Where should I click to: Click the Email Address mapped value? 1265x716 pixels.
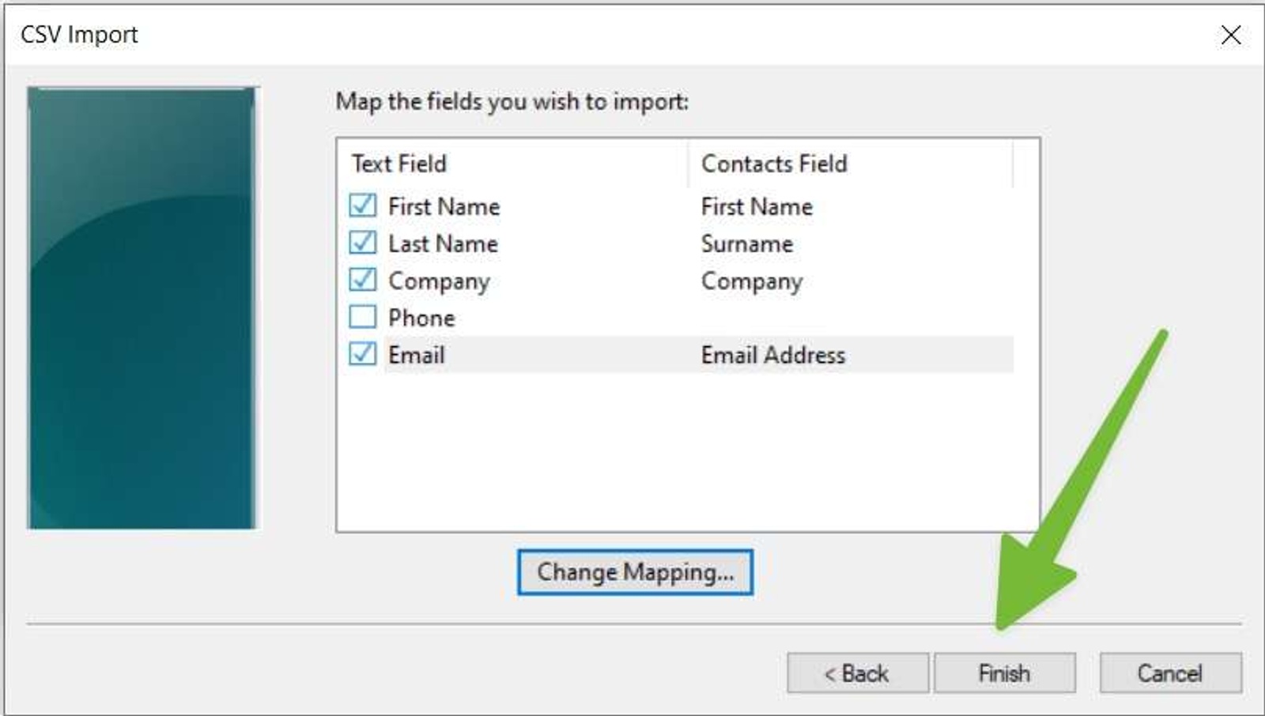[772, 354]
